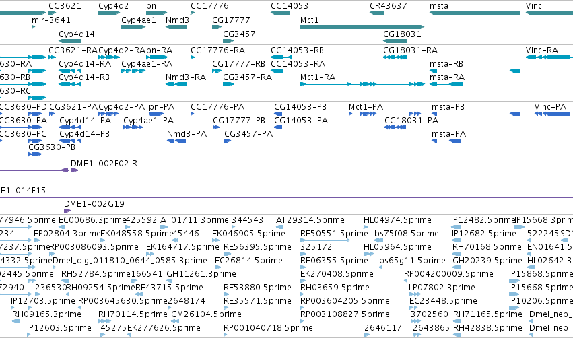
Task: Click the Vinc-PA protein label
Action: (x=550, y=106)
